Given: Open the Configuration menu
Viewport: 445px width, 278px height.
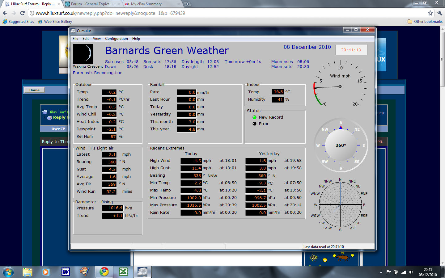Looking at the screenshot, I should point(116,39).
